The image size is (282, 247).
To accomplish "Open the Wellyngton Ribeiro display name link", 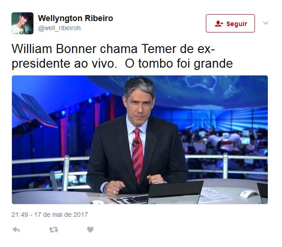I will pyautogui.click(x=76, y=18).
